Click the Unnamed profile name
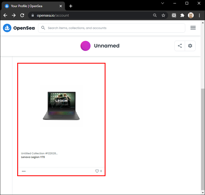205x195 pixels. pyautogui.click(x=107, y=46)
